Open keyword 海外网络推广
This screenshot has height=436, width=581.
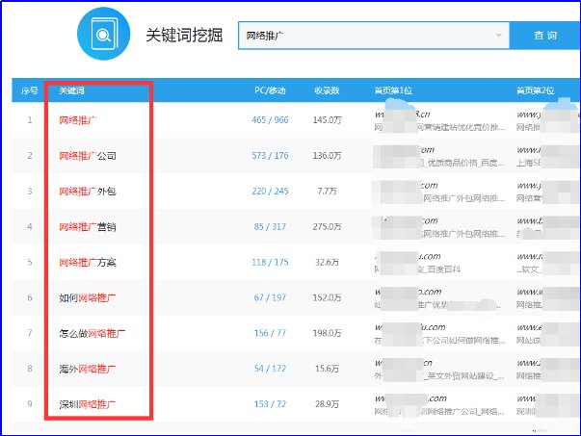tap(88, 369)
